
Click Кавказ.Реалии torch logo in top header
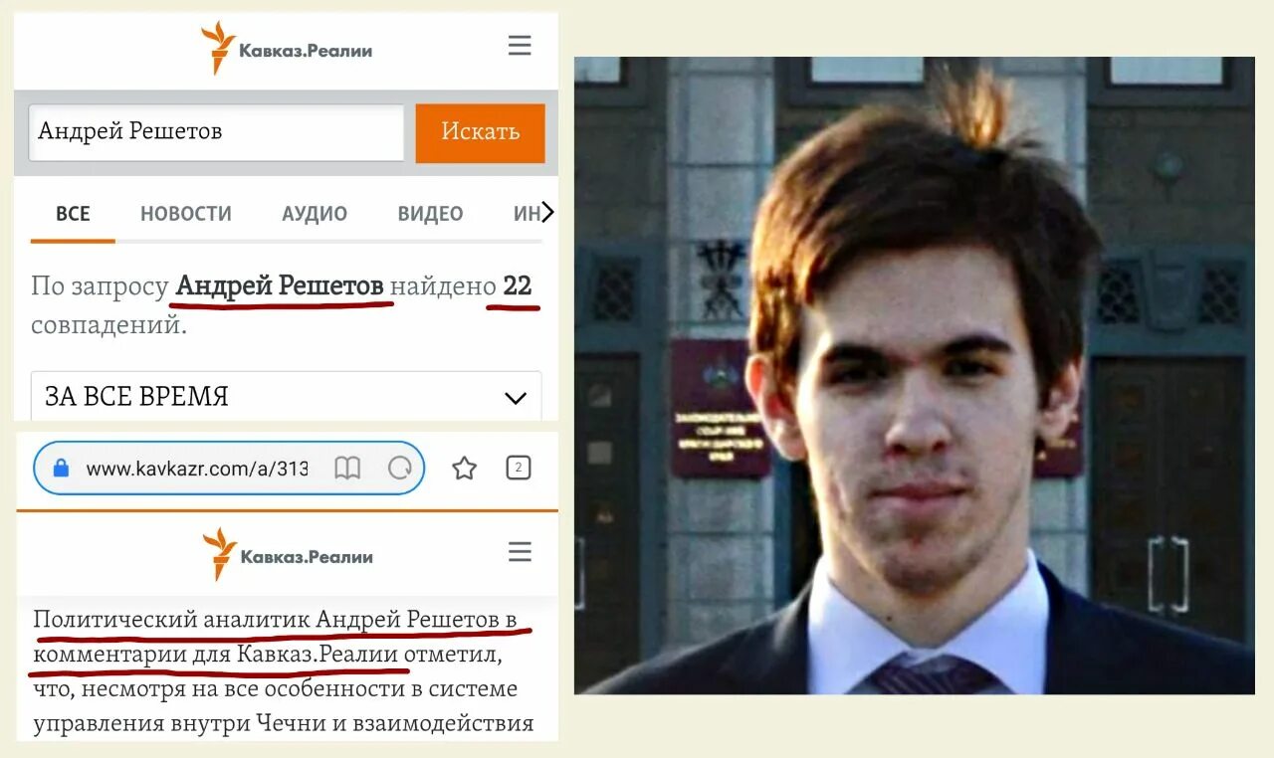[x=286, y=48]
